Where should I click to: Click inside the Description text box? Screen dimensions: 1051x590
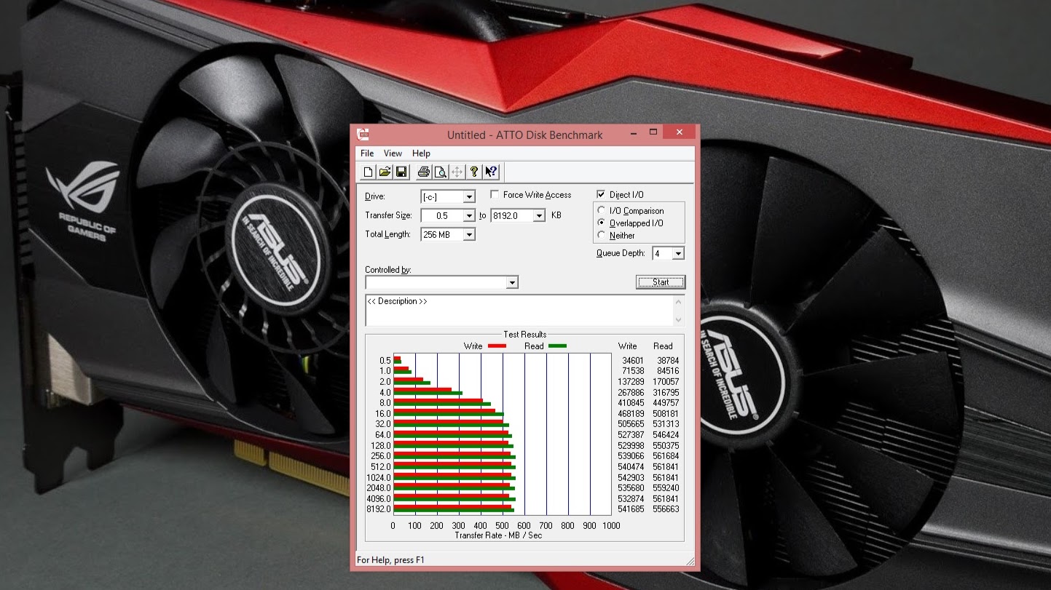[x=519, y=311]
